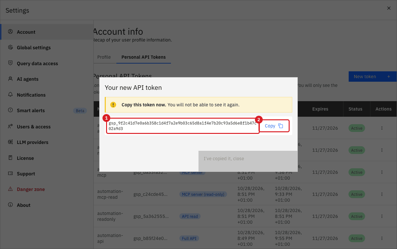This screenshot has width=397, height=249.
Task: Click the MCP server (read-only) scope tag
Action: (203, 194)
